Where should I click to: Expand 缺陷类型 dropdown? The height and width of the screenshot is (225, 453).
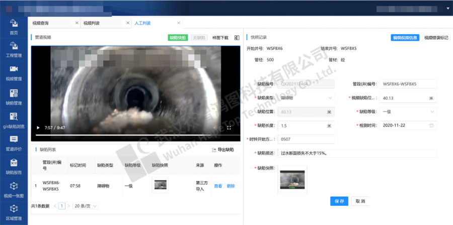[x=306, y=98]
